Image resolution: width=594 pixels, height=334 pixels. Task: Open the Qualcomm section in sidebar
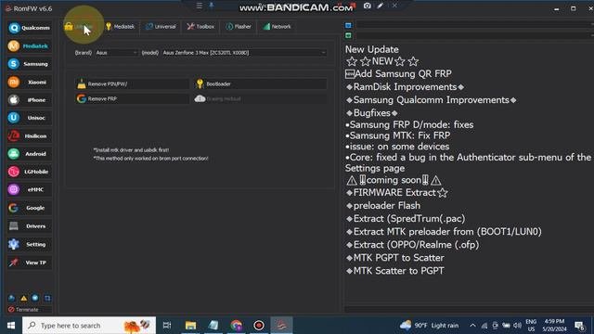coord(29,28)
